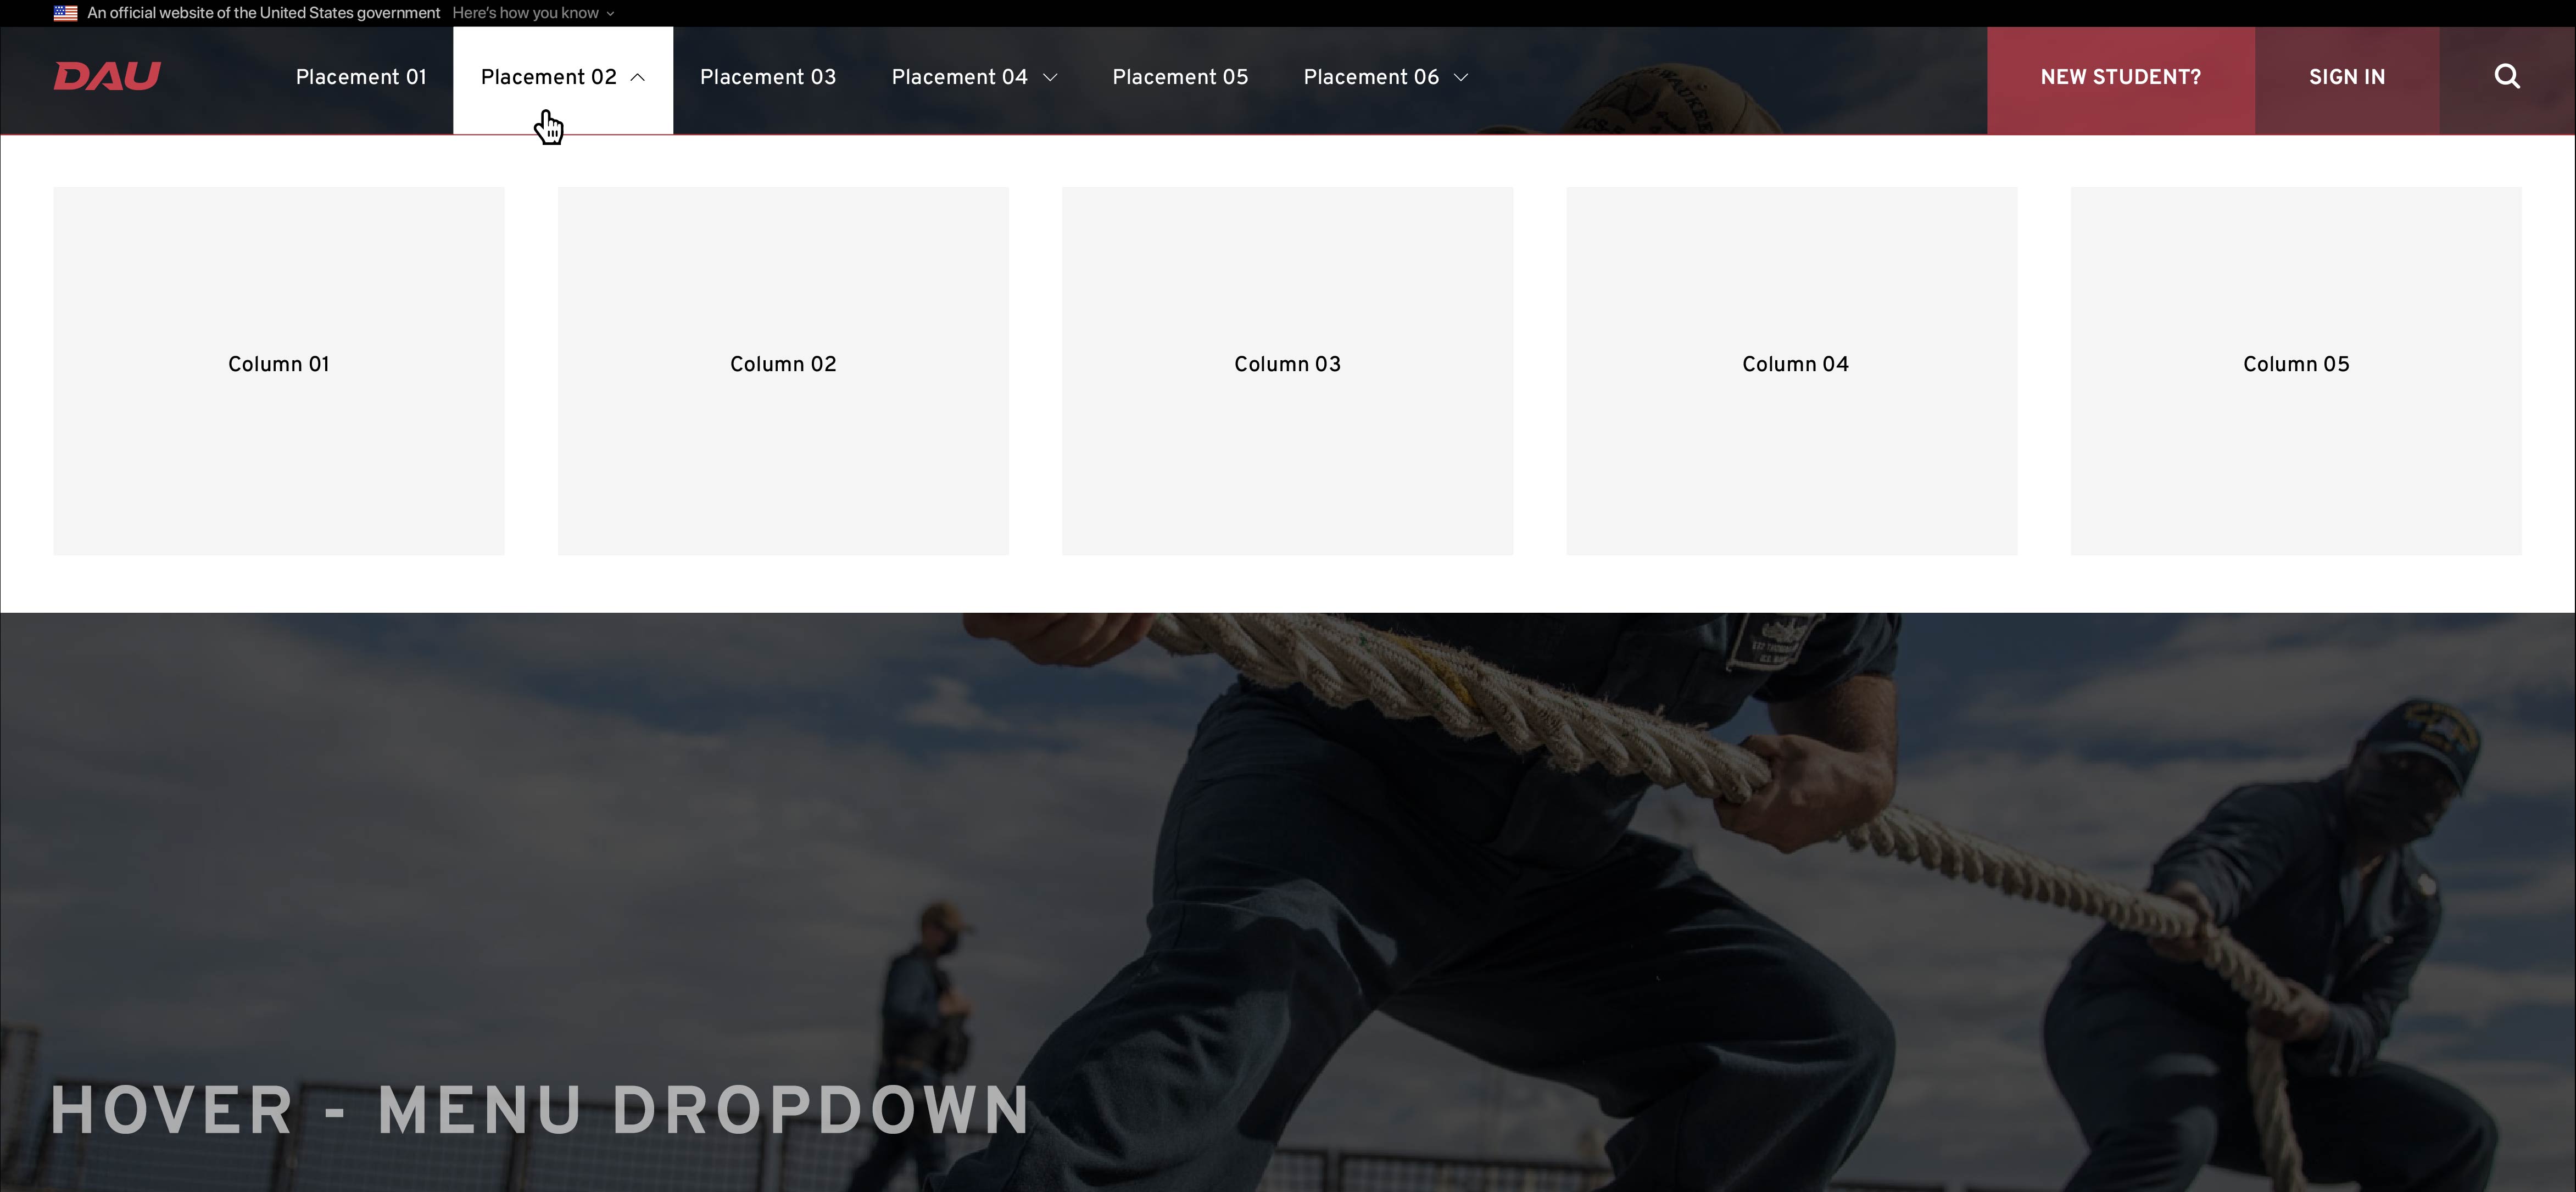Go to Placement 03 menu item
This screenshot has height=1192, width=2576.
click(x=768, y=77)
